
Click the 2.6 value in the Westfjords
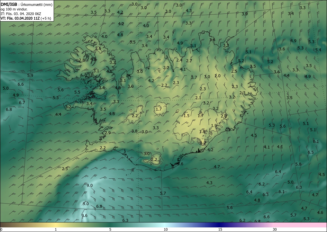pos(98,48)
